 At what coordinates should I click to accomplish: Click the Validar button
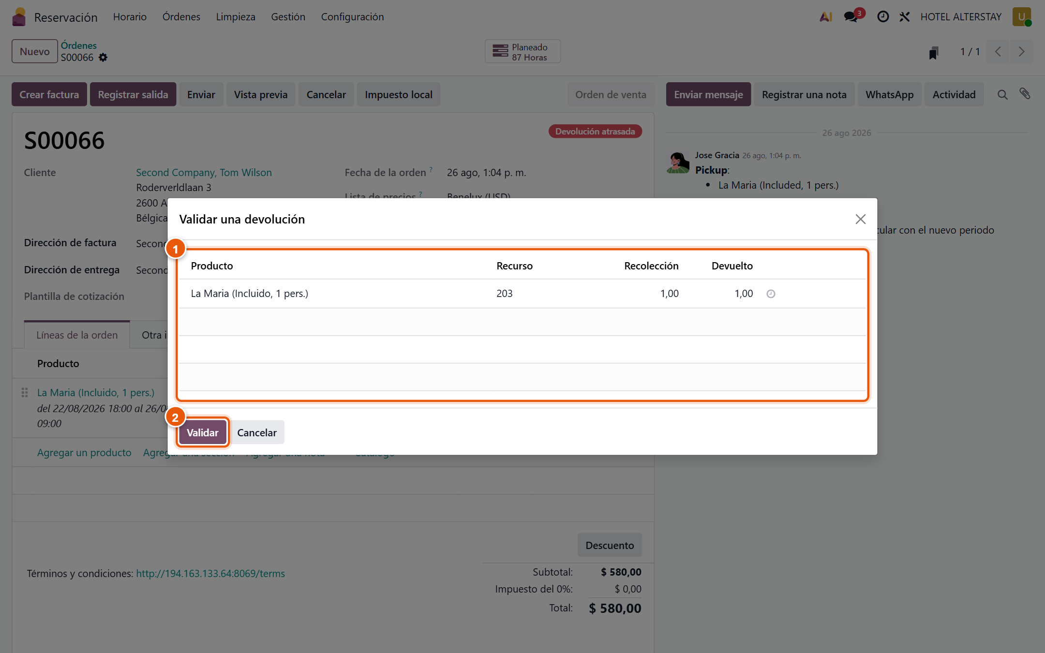click(x=202, y=432)
